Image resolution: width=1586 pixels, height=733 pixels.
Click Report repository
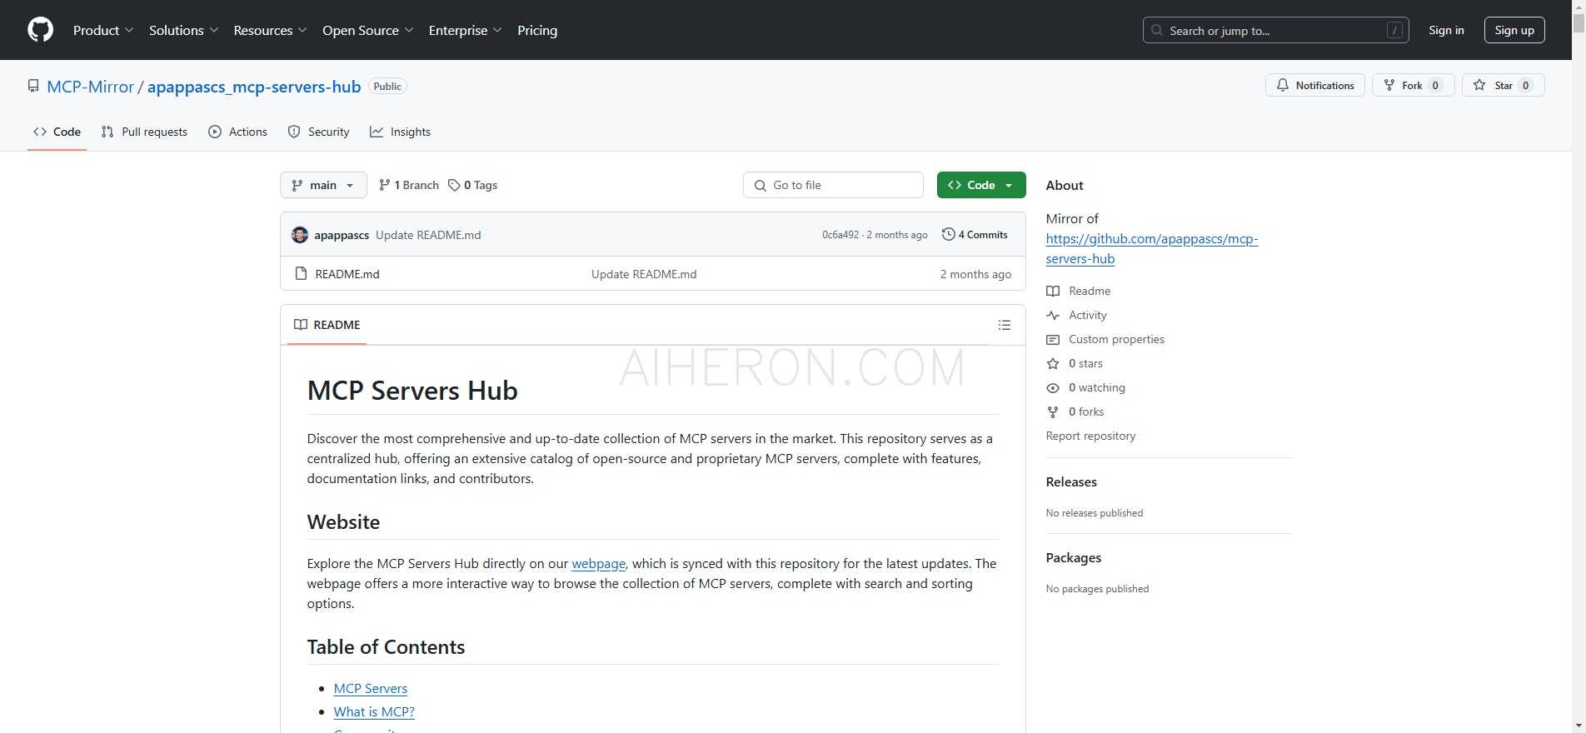(1090, 436)
